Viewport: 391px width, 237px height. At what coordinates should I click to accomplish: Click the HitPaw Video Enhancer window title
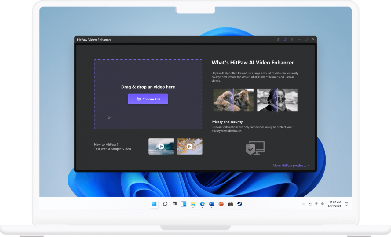pos(94,40)
